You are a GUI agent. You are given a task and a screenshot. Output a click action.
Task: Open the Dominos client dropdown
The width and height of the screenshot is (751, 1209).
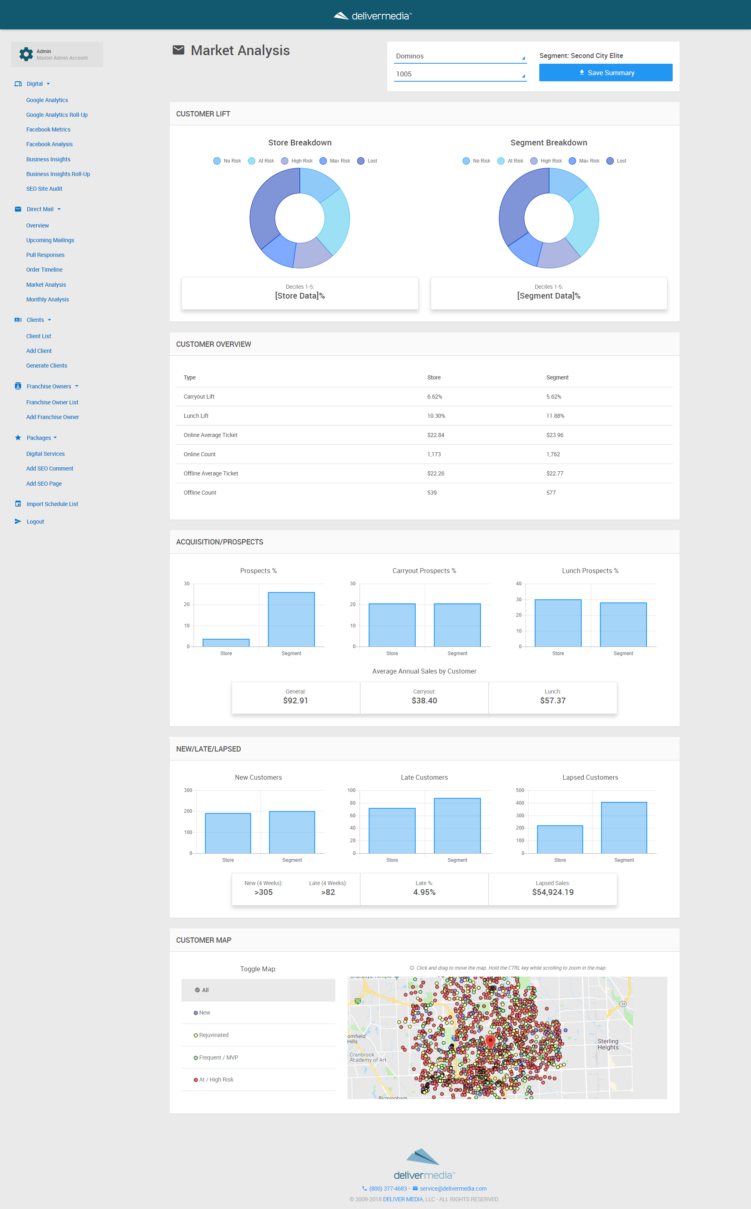(460, 56)
